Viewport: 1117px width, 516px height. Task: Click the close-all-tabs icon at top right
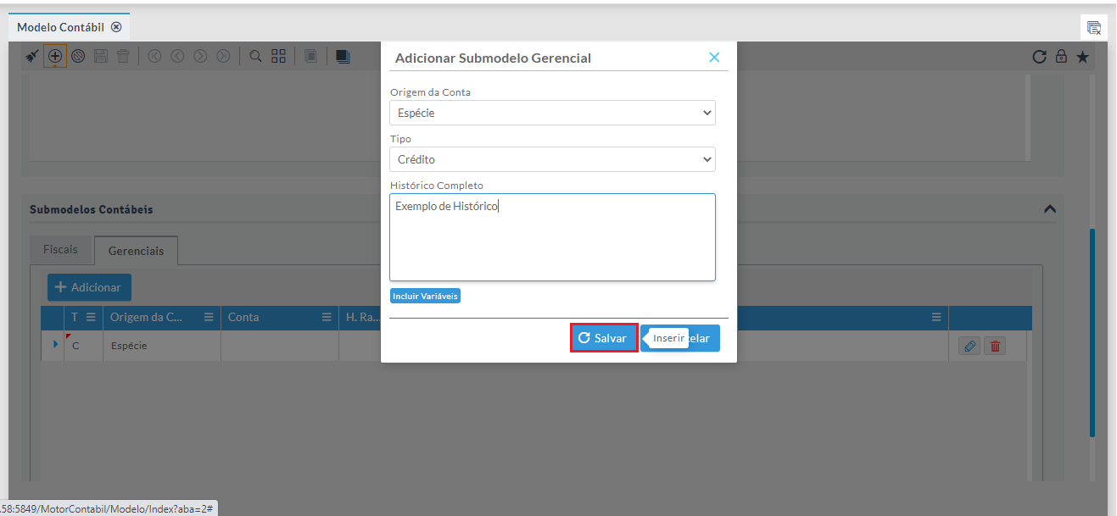pos(1094,27)
